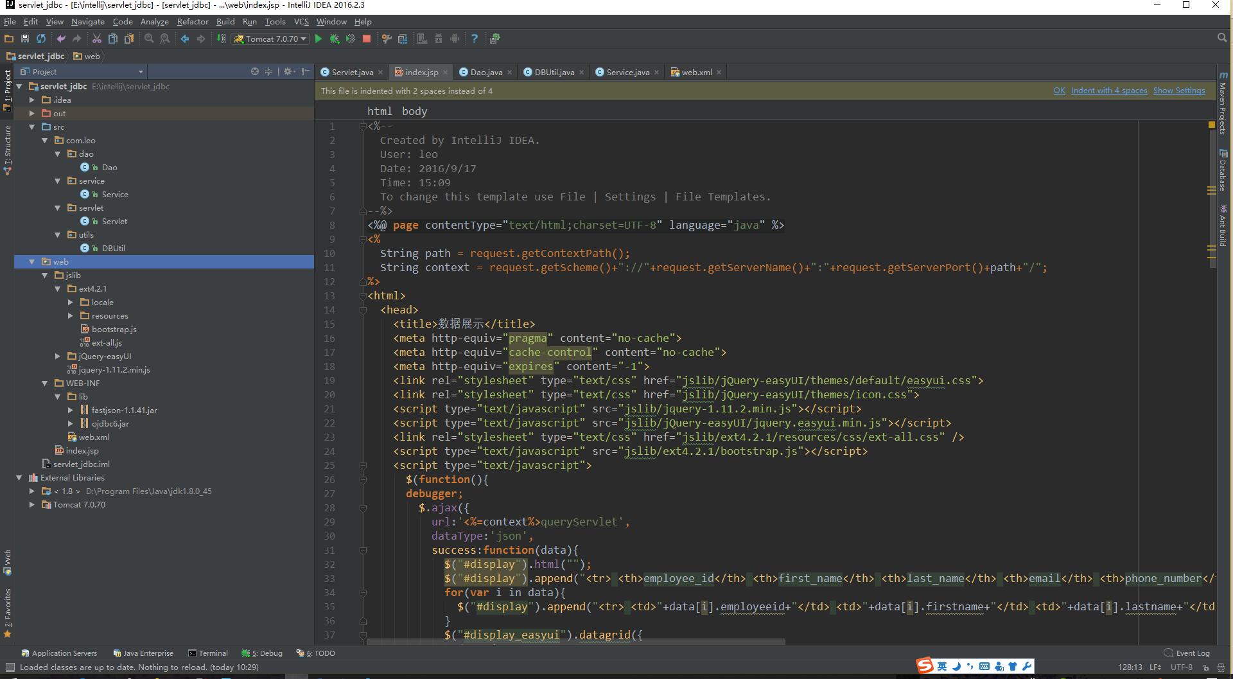Open the Event Log button

click(1187, 653)
